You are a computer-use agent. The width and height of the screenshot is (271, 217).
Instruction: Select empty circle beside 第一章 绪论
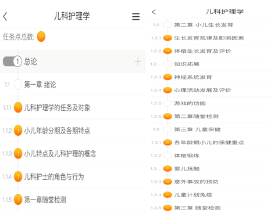click(x=18, y=85)
